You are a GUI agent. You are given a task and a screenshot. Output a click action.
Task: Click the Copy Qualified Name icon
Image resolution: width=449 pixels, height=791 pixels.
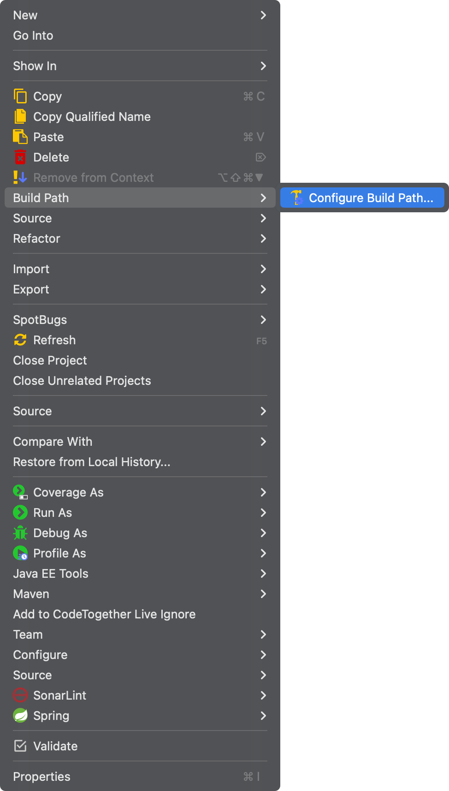pos(20,117)
